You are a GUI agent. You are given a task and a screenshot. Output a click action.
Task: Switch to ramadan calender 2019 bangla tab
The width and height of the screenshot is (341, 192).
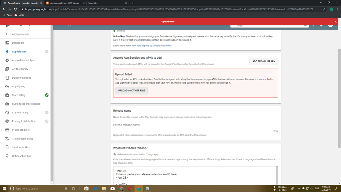(65, 3)
